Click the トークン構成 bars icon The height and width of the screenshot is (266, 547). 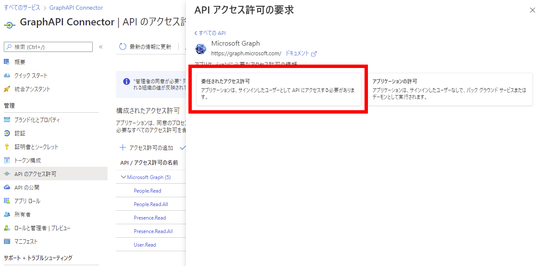[7, 160]
